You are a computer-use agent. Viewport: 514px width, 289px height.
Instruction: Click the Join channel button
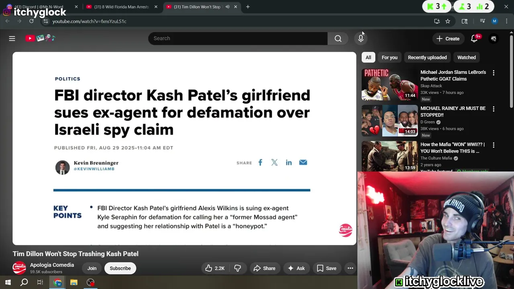92,268
